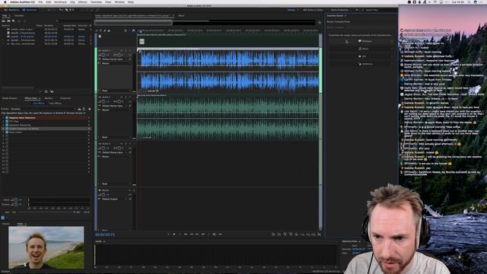Click the Fast Forward transport button
The height and width of the screenshot is (274, 487).
tap(197, 234)
